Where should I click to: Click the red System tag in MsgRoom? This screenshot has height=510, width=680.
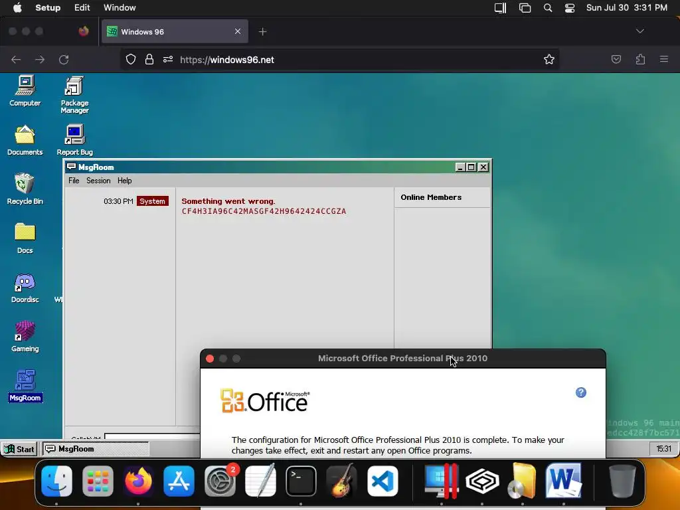click(x=152, y=201)
